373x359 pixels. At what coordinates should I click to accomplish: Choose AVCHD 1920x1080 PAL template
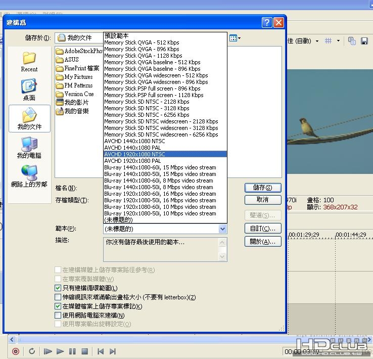pyautogui.click(x=165, y=161)
